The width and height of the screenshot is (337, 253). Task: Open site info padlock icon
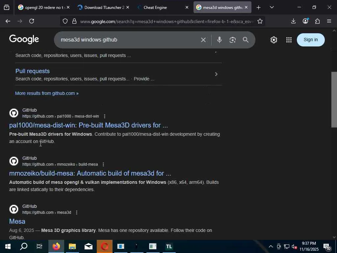point(74,21)
